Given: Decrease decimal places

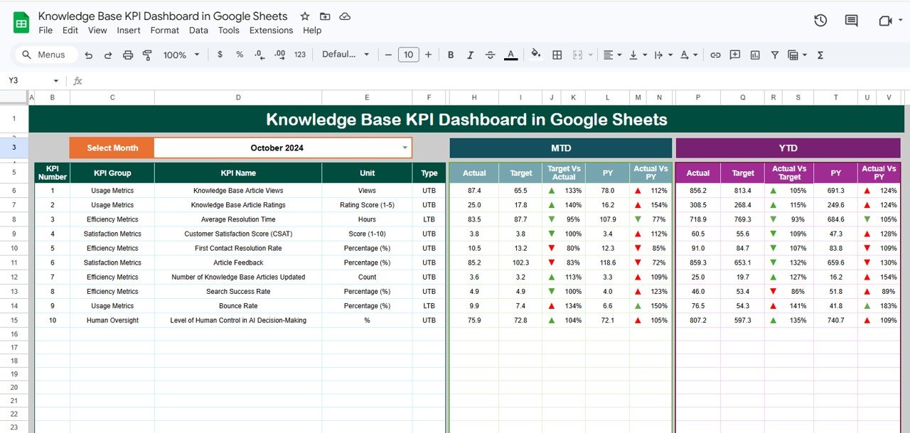Looking at the screenshot, I should [x=257, y=55].
